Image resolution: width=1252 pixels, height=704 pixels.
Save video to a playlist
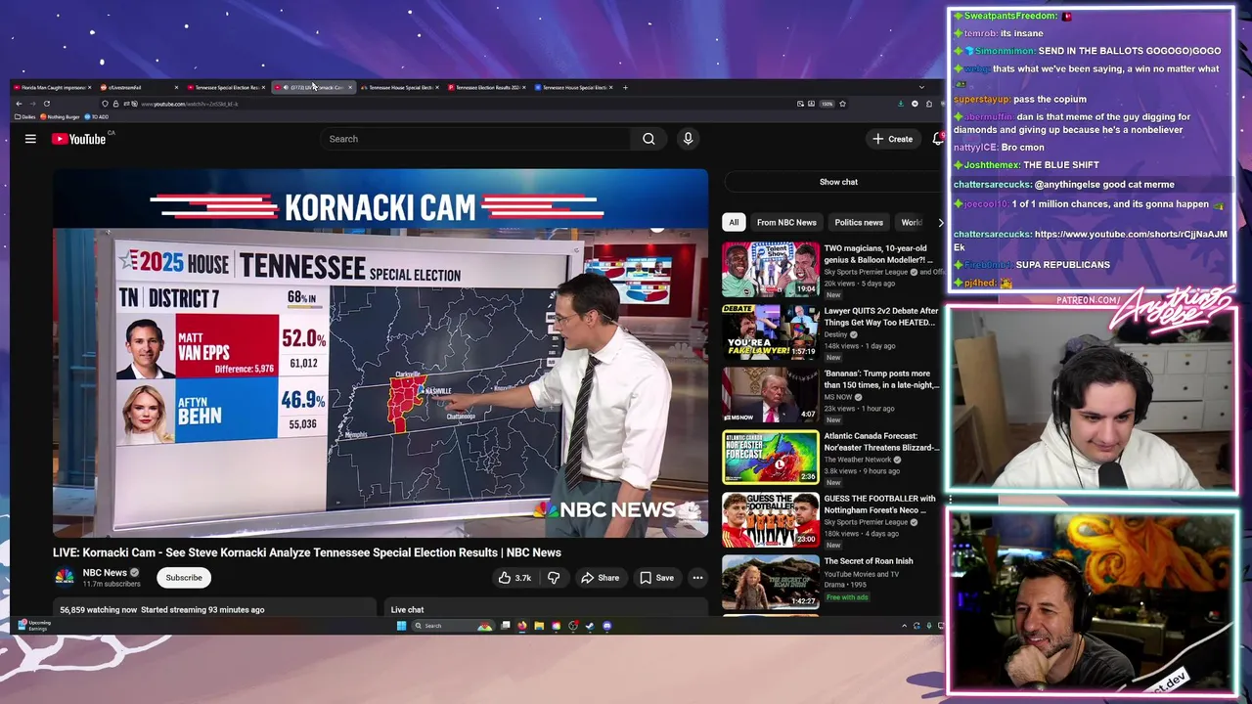656,578
